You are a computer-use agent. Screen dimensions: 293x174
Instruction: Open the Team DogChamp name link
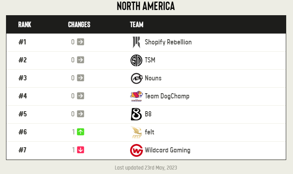tap(167, 96)
